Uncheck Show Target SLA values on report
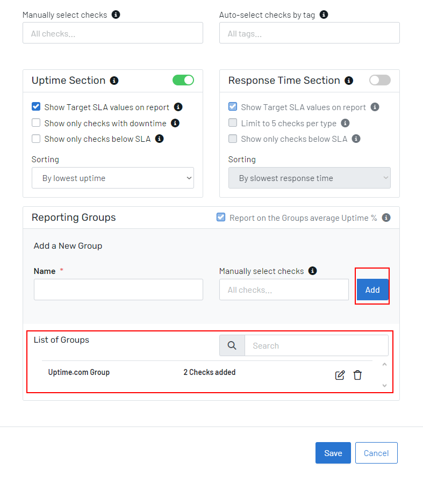The height and width of the screenshot is (477, 423). tap(36, 107)
